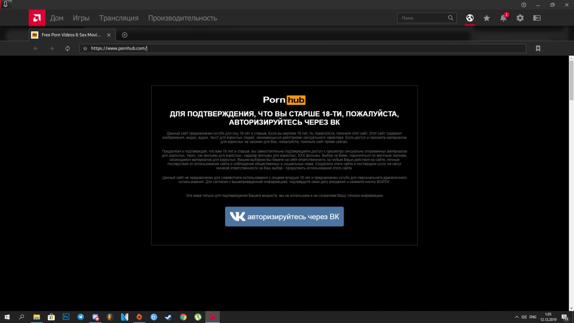
Task: Close the Free Porn Videos browser tab
Action: click(109, 35)
